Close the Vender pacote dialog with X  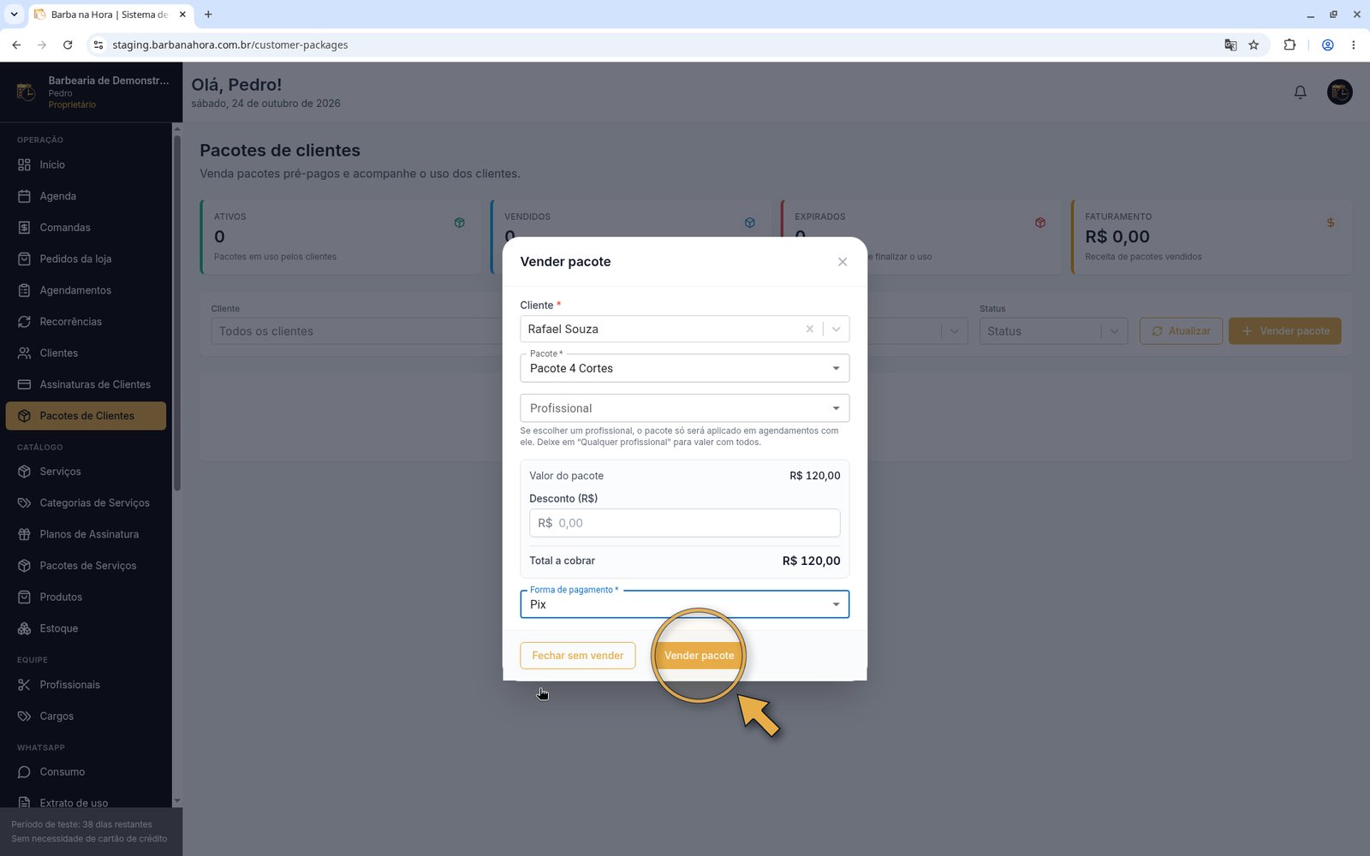pyautogui.click(x=843, y=262)
